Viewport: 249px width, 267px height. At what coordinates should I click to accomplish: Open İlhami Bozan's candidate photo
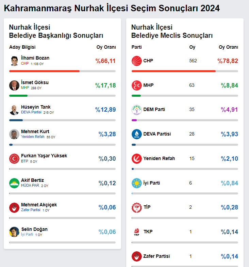pos(14,61)
